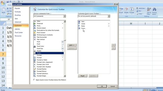The image size is (163, 91).
Task: Expand Footer submenu arrow
Action: pyautogui.click(x=63, y=51)
